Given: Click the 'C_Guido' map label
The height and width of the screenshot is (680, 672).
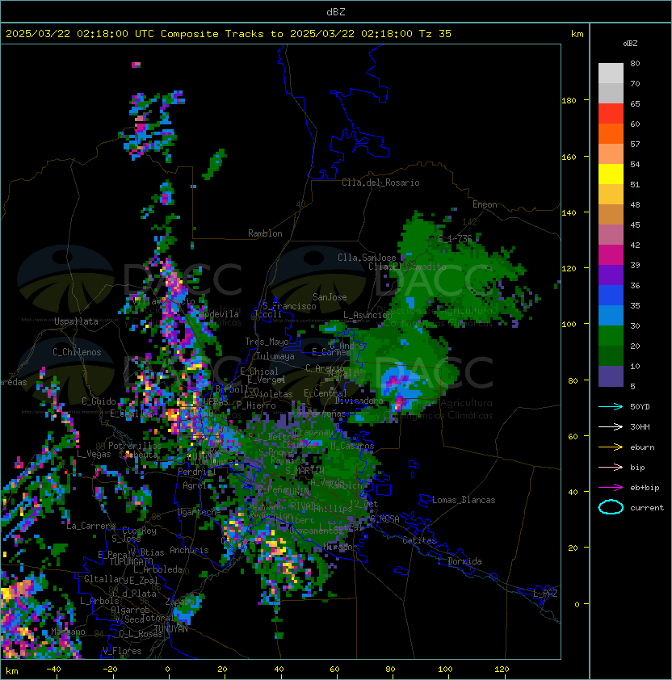Looking at the screenshot, I should click(x=99, y=401).
